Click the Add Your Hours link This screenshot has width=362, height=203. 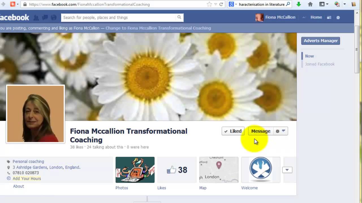coord(27,178)
